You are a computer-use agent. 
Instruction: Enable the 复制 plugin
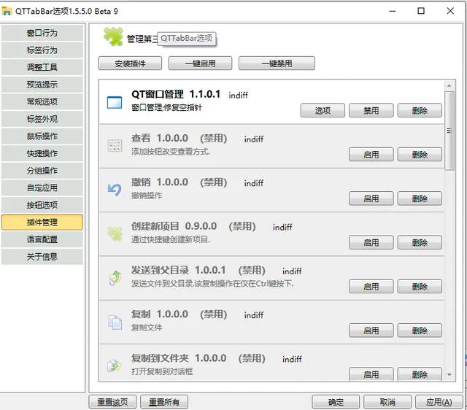tap(371, 330)
